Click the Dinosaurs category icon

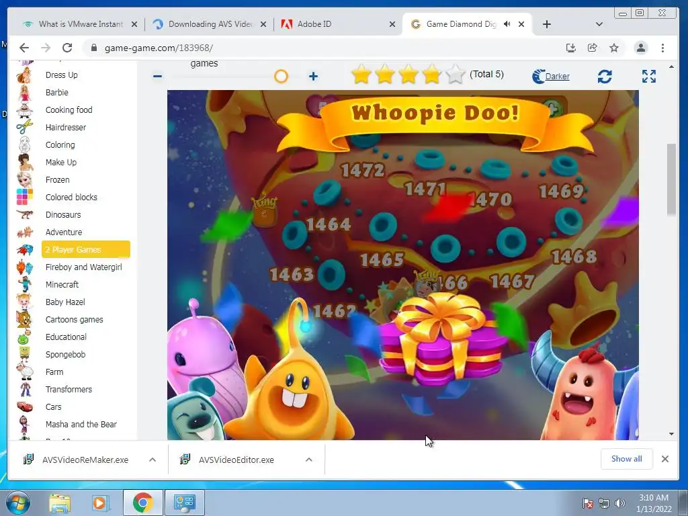click(24, 214)
